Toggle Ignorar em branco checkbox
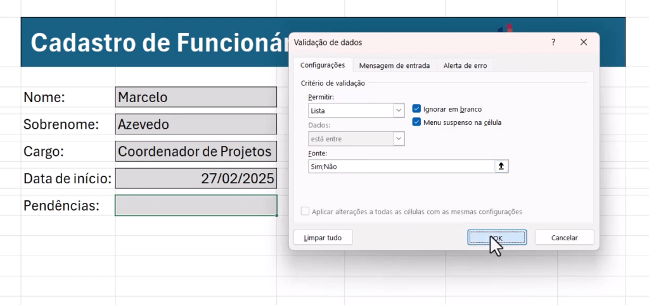The width and height of the screenshot is (649, 305). 416,109
